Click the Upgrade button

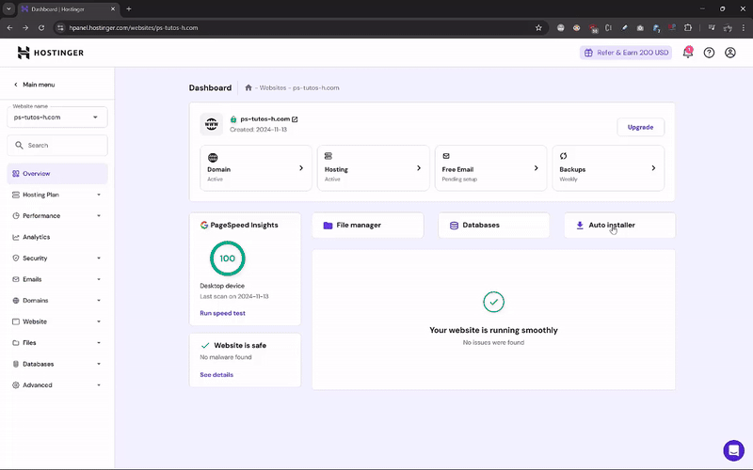(640, 127)
